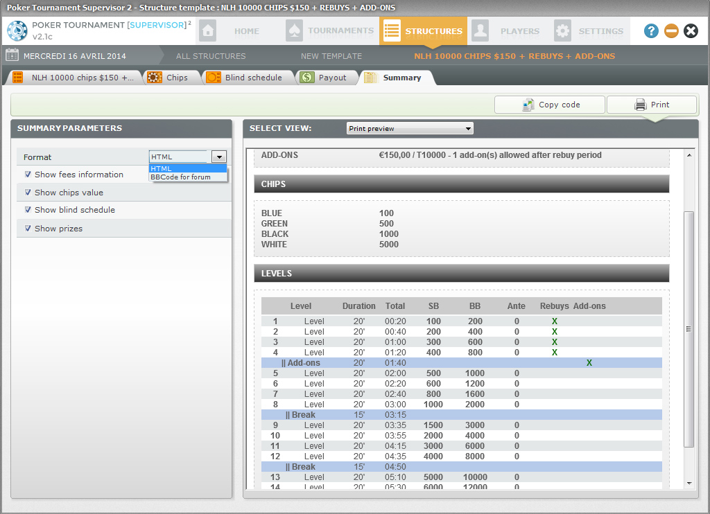Click the Players silhouette icon
710x514 pixels.
(x=480, y=31)
